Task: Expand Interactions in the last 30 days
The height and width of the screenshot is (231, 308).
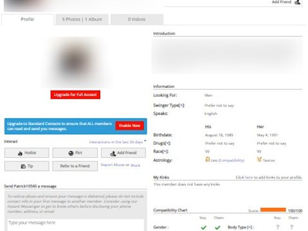Action: [x=117, y=142]
